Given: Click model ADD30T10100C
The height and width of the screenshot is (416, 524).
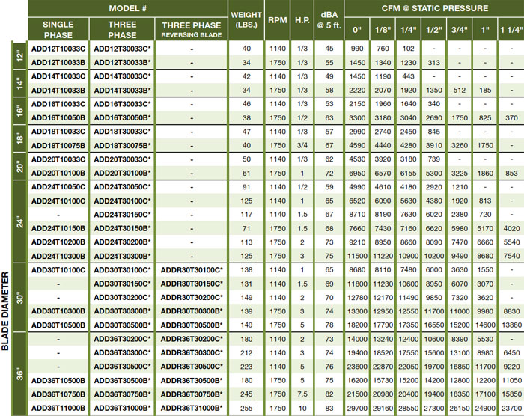Looking at the screenshot, I should (58, 270).
